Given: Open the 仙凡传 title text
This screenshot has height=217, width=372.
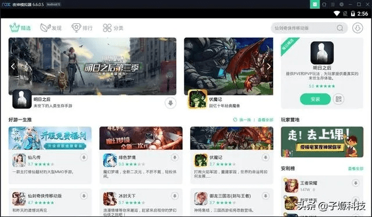Looking at the screenshot, I should point(34,157).
